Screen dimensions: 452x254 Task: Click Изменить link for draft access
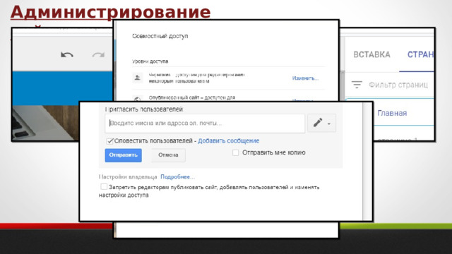tap(305, 78)
